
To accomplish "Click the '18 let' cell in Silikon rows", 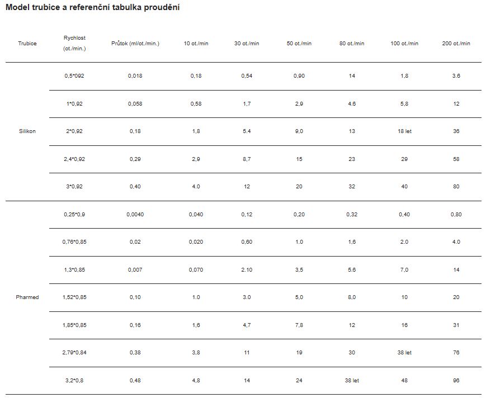I will (404, 131).
